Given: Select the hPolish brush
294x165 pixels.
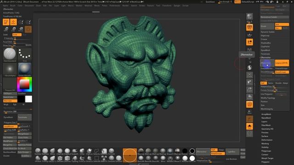Looking at the screenshot, I should [38, 159].
